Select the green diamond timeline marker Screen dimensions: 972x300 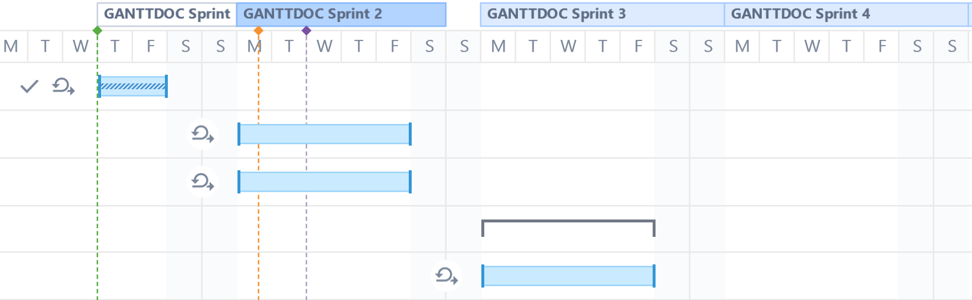coord(98,31)
